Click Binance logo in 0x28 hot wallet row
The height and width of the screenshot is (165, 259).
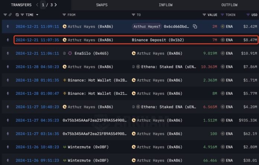(65, 80)
